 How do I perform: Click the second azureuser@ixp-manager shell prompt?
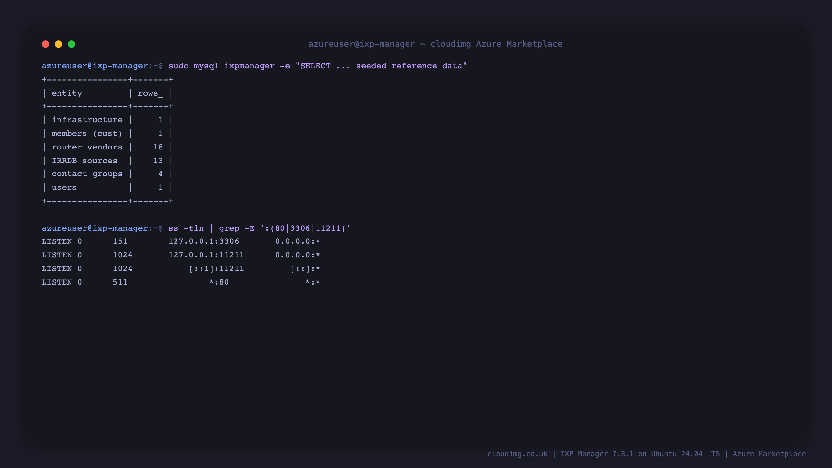pyautogui.click(x=102, y=228)
